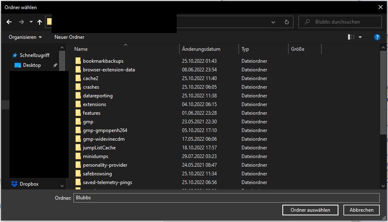The image size is (388, 222).
Task: Change the view layout icon
Action: (x=351, y=37)
